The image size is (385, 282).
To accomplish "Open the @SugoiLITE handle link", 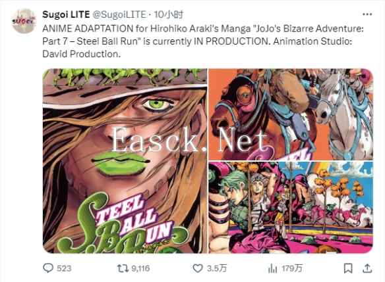I will (119, 14).
